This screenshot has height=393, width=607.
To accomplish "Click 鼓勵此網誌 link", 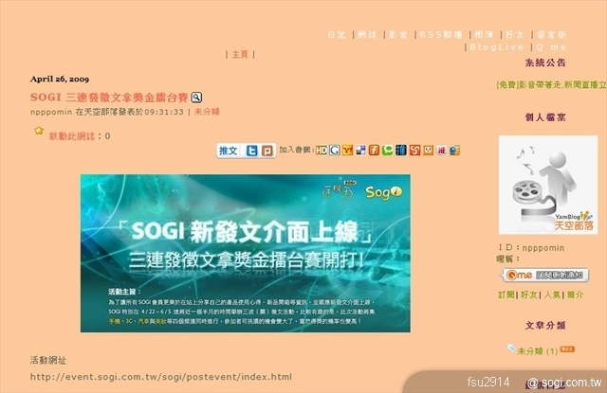I will [x=72, y=136].
